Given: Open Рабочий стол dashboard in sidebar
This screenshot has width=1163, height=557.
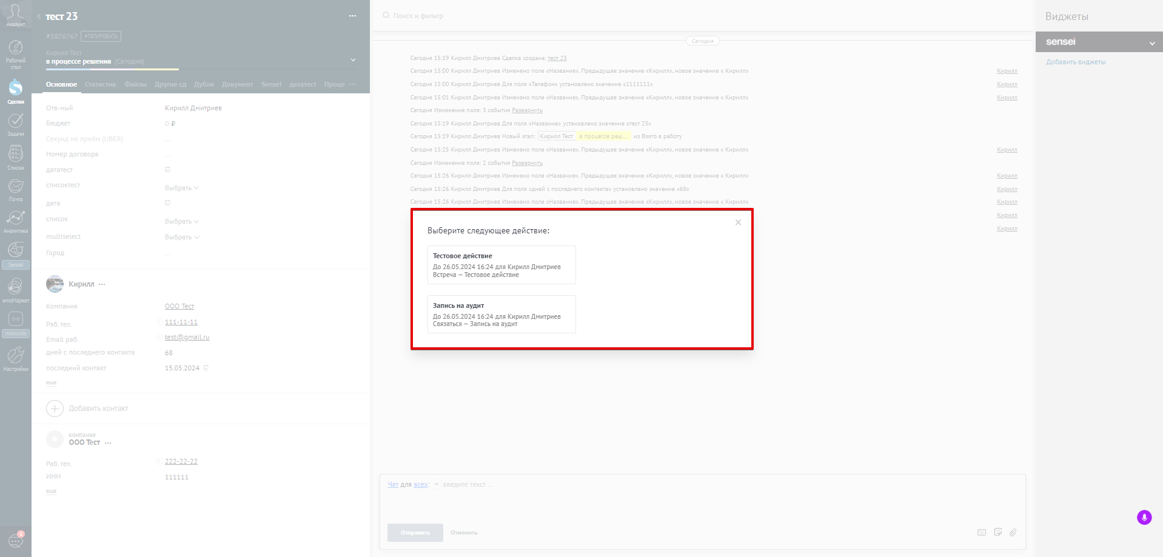Looking at the screenshot, I should pyautogui.click(x=15, y=55).
